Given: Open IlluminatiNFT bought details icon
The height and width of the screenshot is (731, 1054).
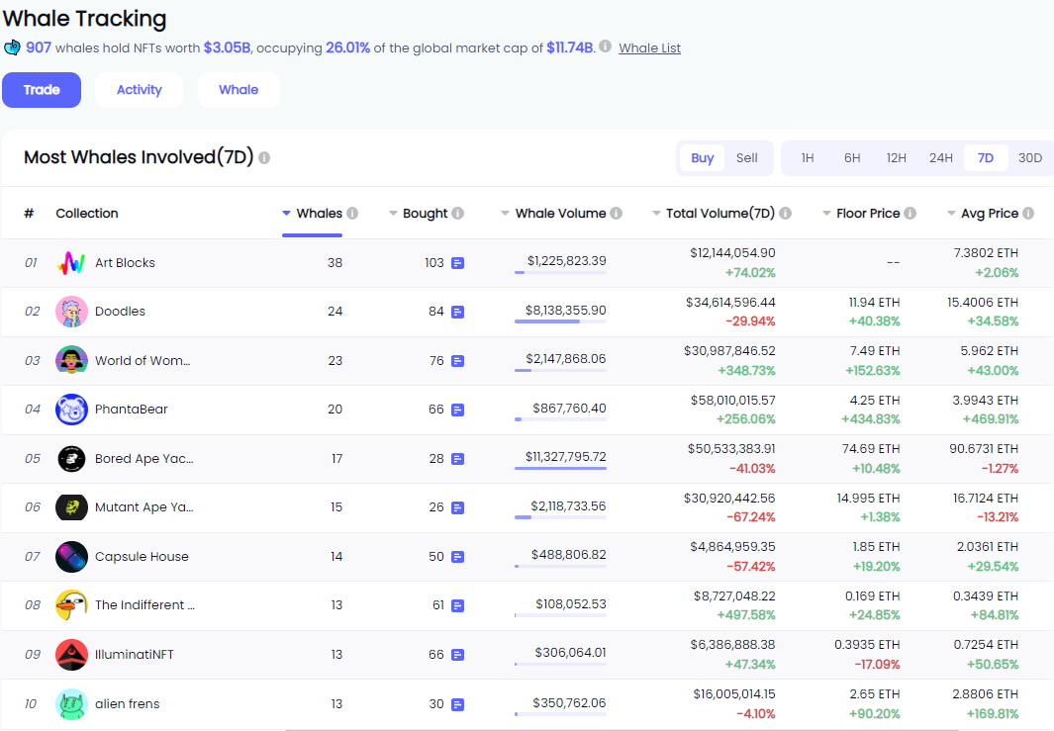Looking at the screenshot, I should (458, 655).
